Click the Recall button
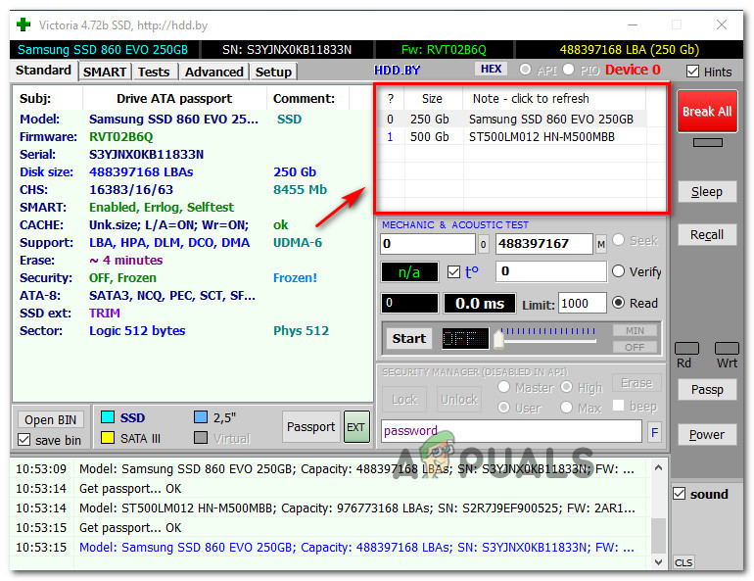This screenshot has width=754, height=581. tap(707, 235)
